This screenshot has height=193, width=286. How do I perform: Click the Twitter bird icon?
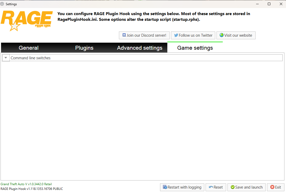point(176,35)
